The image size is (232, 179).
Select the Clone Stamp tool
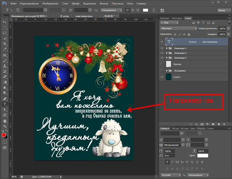coord(5,66)
